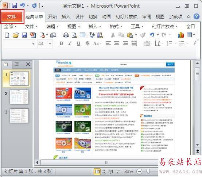202x177 pixels.
Task: Click the text Shadow S icon
Action: coord(88,43)
